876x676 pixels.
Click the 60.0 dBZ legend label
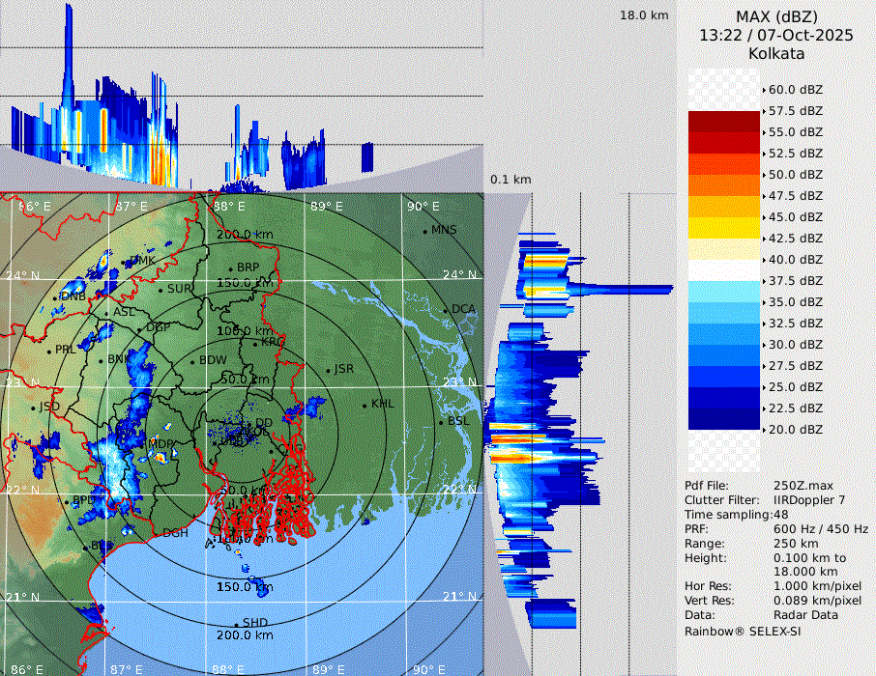795,90
